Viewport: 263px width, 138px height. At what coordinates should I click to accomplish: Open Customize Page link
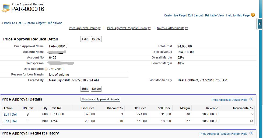click(x=175, y=15)
